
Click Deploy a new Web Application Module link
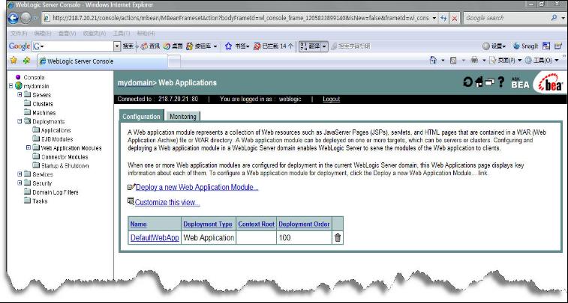(x=197, y=187)
